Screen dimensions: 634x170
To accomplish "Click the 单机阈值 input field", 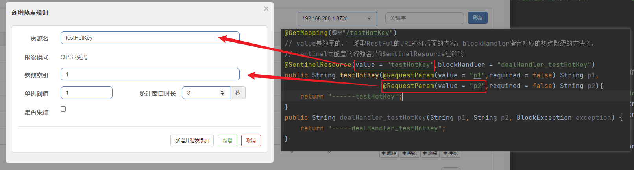I will tap(86, 93).
